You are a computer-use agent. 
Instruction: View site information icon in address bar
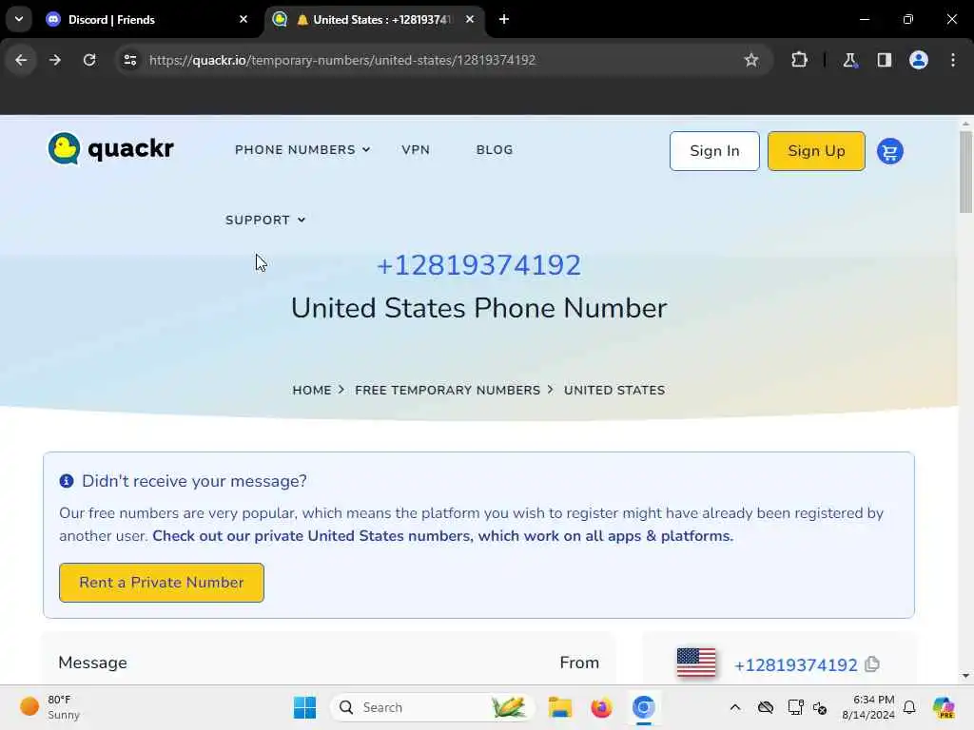[129, 60]
